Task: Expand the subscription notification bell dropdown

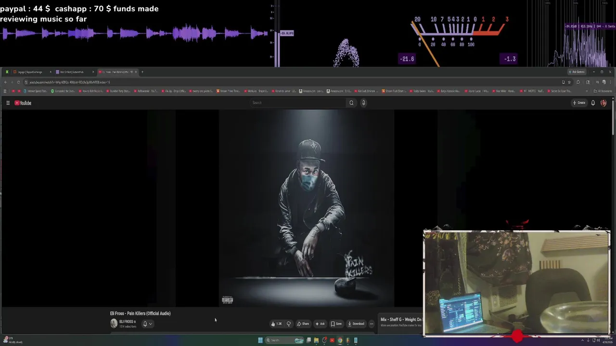Action: [147, 323]
